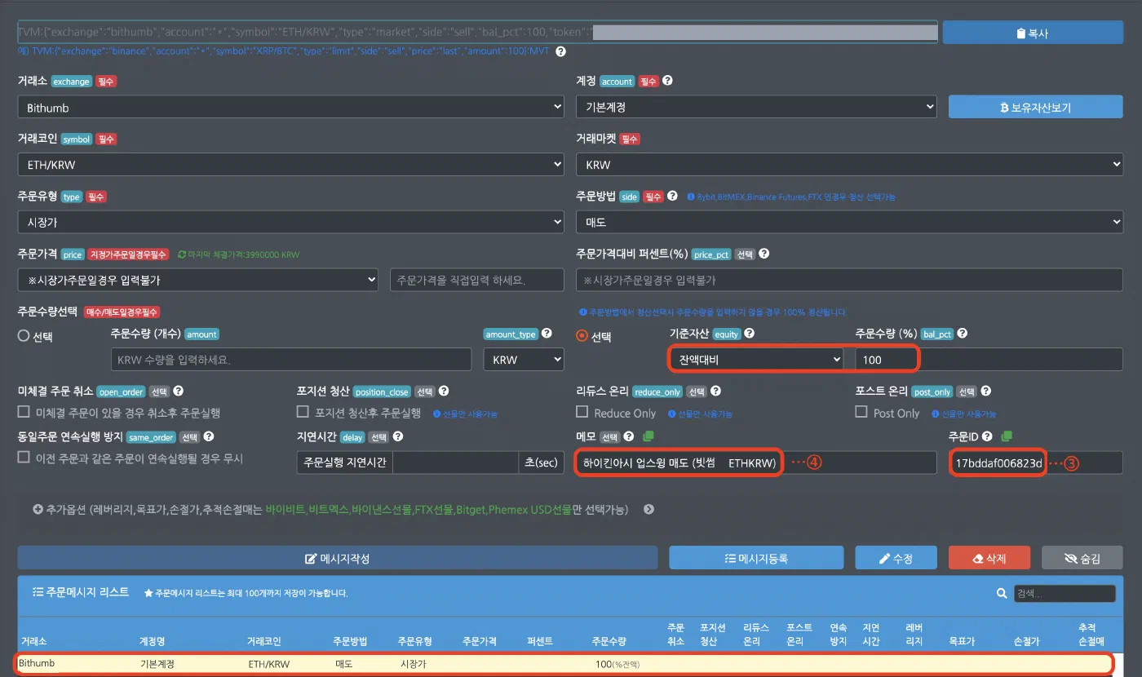The height and width of the screenshot is (677, 1142).
Task: Click the 메시지작성 button
Action: click(338, 558)
